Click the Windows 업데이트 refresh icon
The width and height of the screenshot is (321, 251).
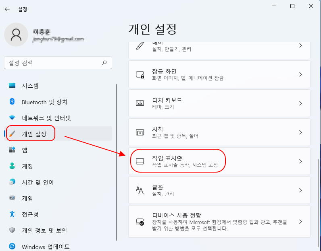click(12, 246)
